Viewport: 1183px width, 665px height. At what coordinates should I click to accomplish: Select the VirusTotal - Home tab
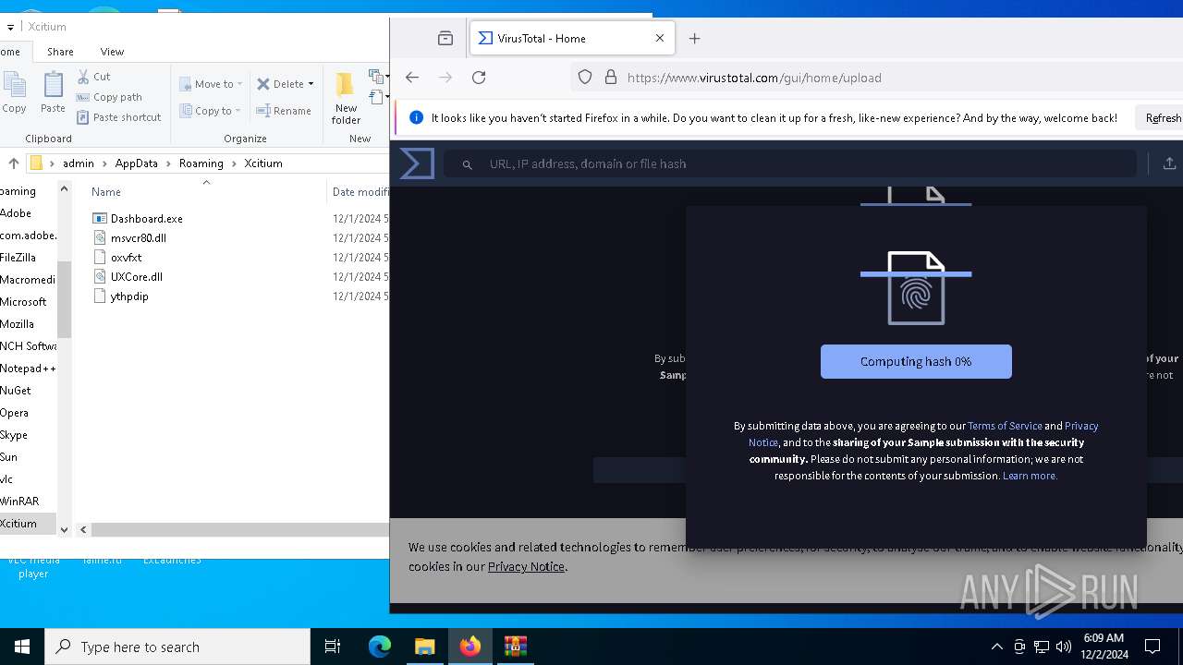[x=572, y=38]
